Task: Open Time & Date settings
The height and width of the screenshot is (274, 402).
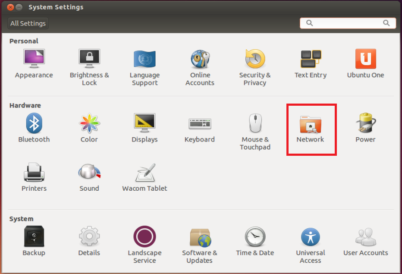Action: [255, 241]
